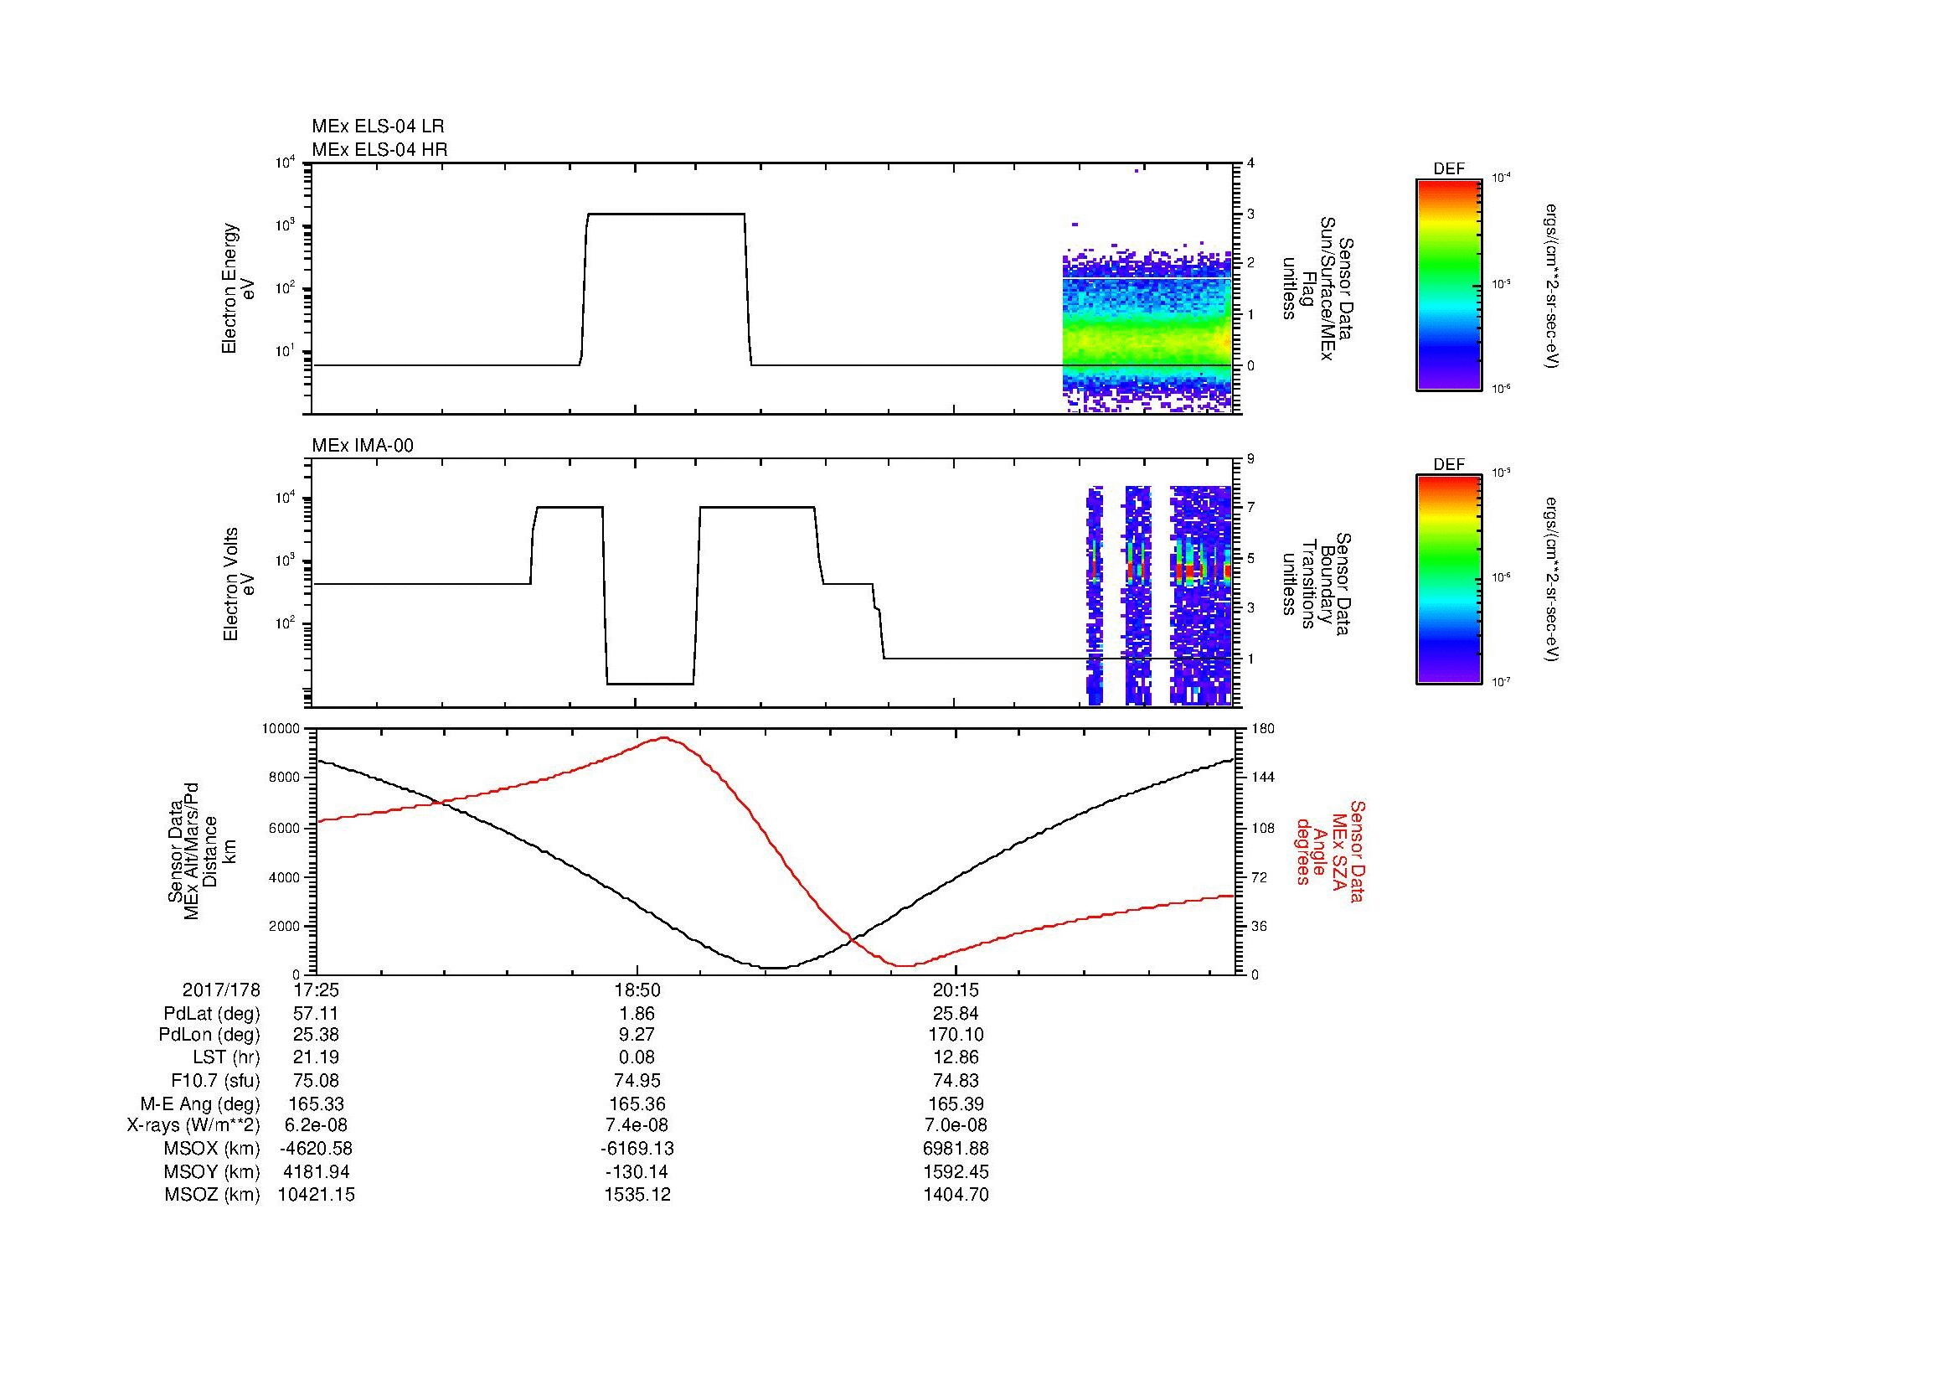Click the MSOX value '6981.88'
Screen dimensions: 1959x1385
[956, 1149]
